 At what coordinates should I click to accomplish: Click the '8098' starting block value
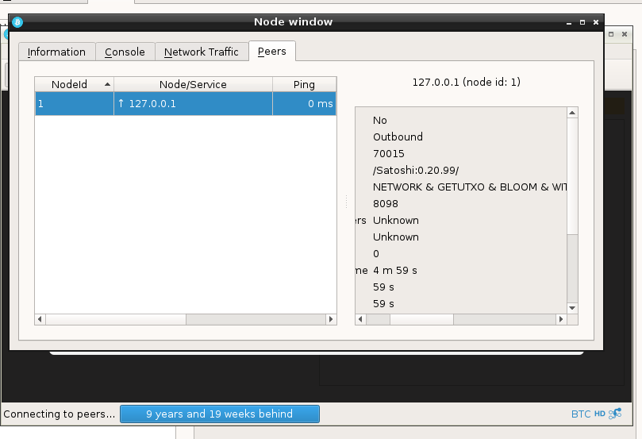tap(386, 204)
